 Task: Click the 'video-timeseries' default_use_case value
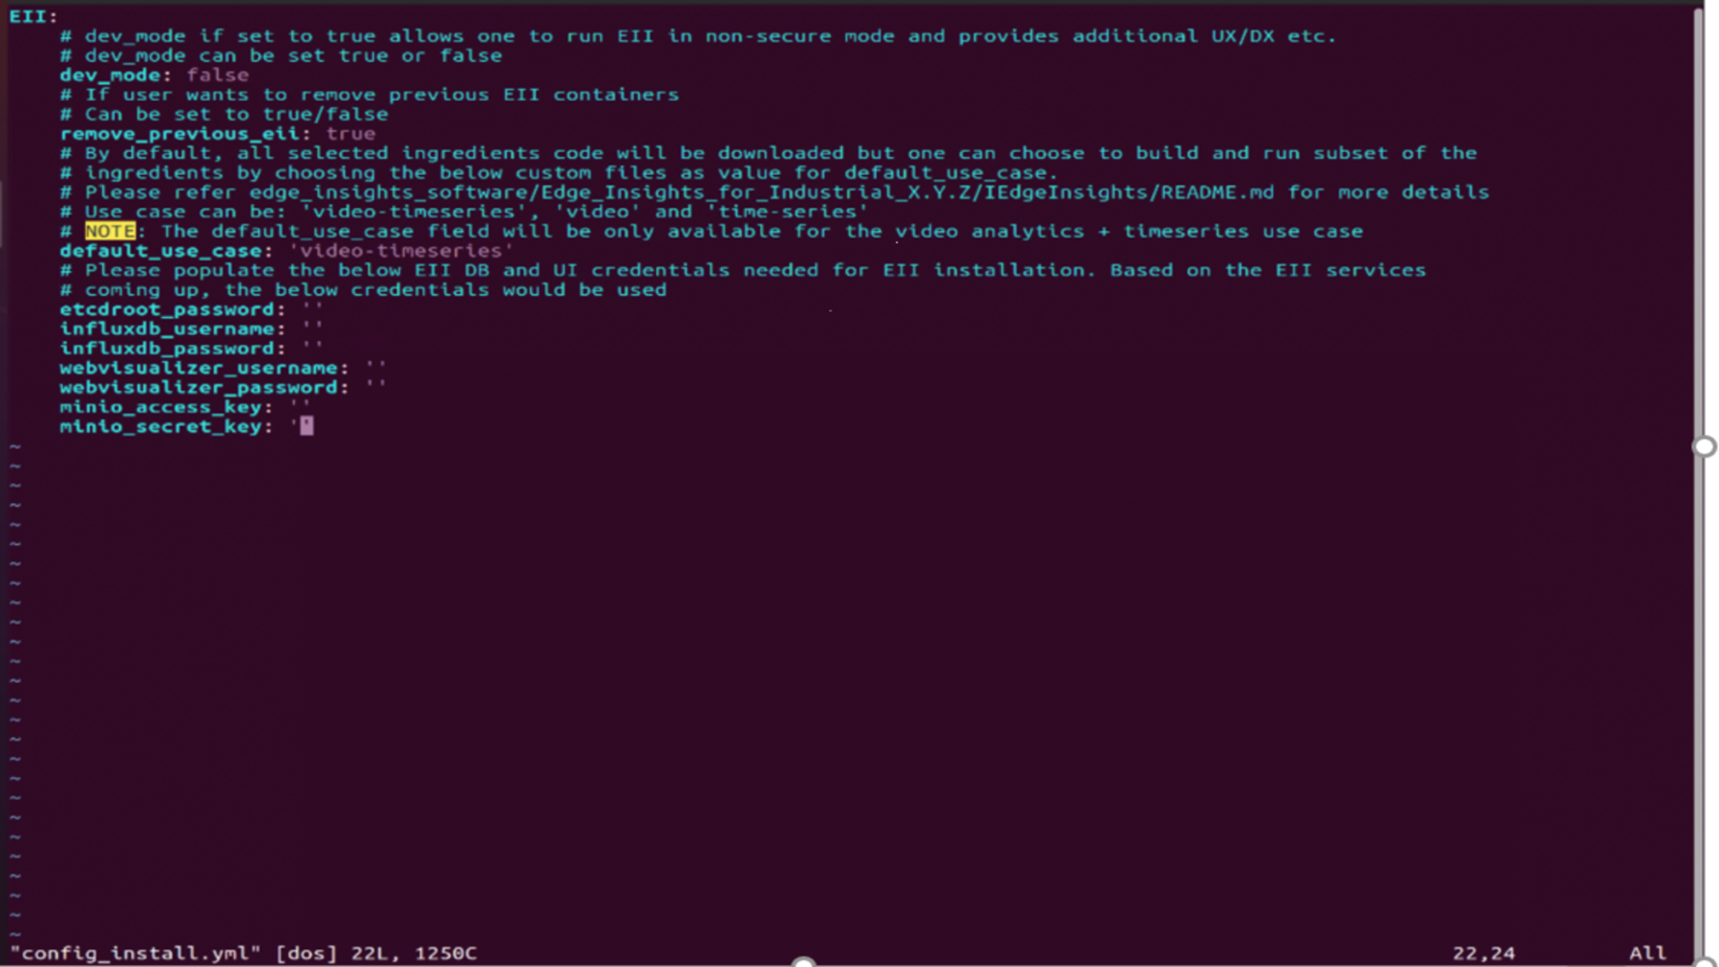pyautogui.click(x=401, y=251)
